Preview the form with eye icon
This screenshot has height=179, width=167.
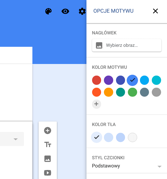[x=65, y=11]
